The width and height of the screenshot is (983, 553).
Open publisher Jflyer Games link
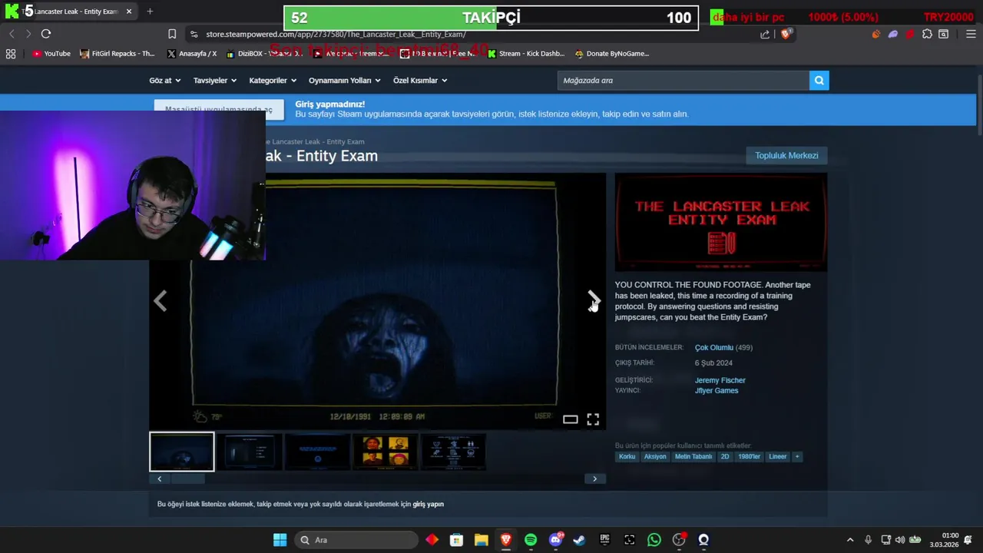pos(717,390)
